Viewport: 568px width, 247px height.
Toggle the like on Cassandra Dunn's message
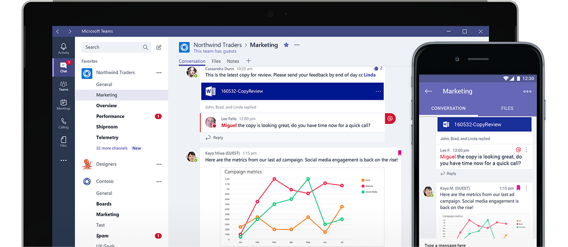(376, 68)
